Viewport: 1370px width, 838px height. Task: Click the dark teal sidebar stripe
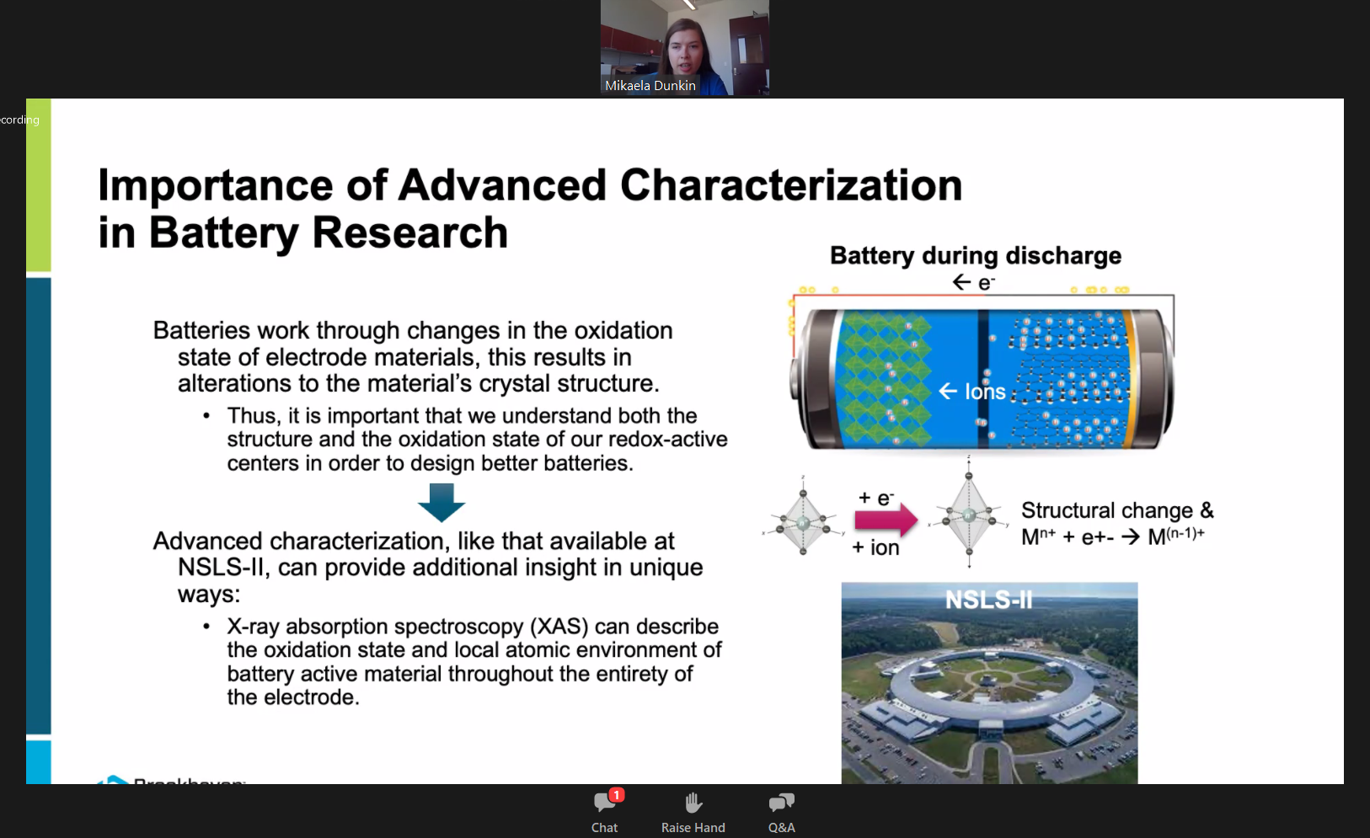tap(39, 505)
